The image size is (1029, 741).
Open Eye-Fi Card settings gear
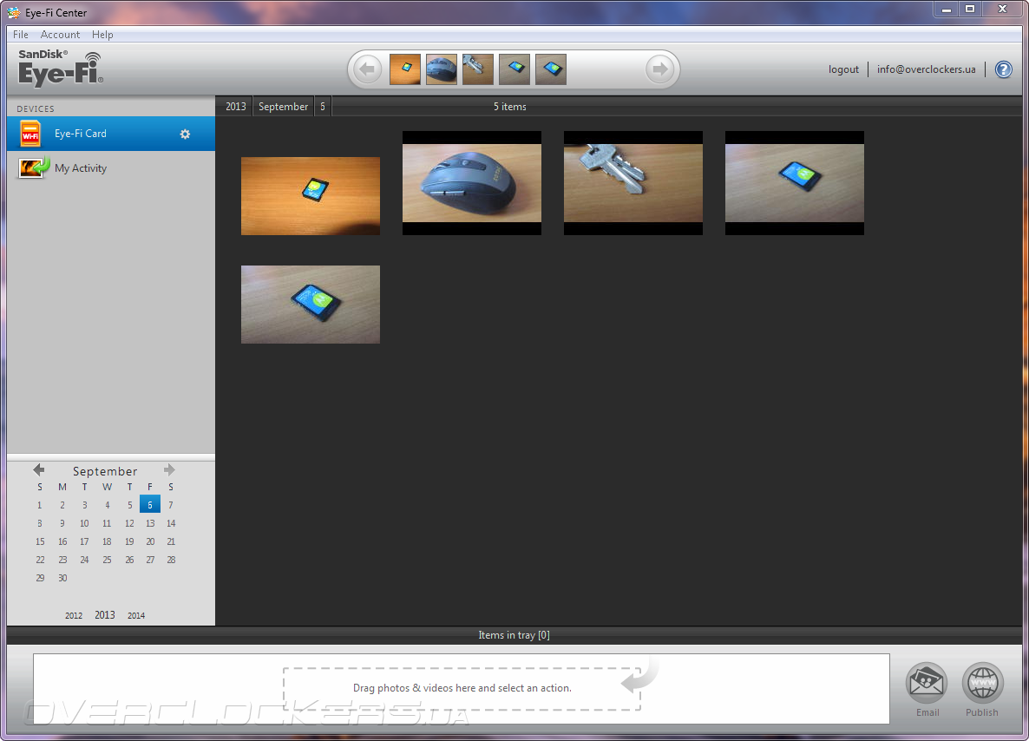(x=185, y=134)
